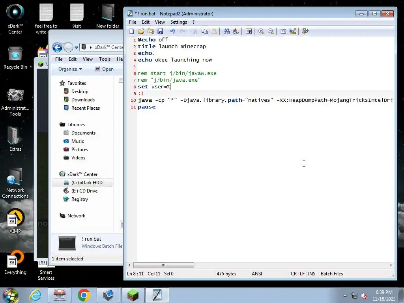This screenshot has width=404, height=303.
Task: Copy selection with the toolbar copy icon
Action: coord(205,32)
